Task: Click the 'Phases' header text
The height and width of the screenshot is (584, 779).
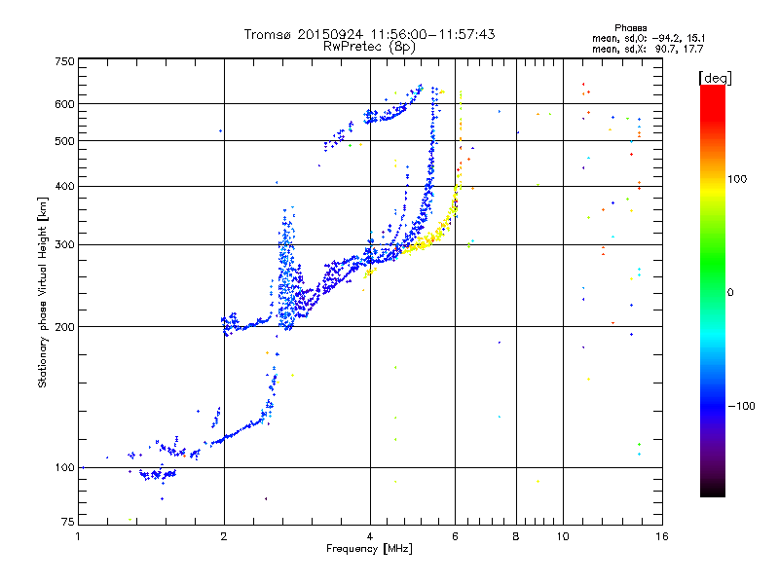Action: click(630, 28)
